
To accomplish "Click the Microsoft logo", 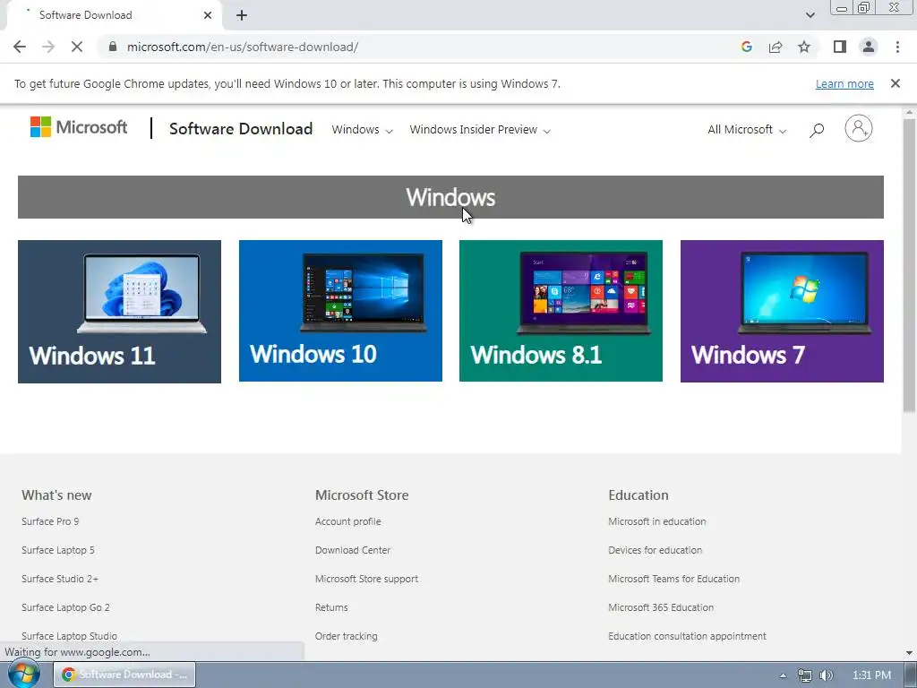I will [79, 127].
